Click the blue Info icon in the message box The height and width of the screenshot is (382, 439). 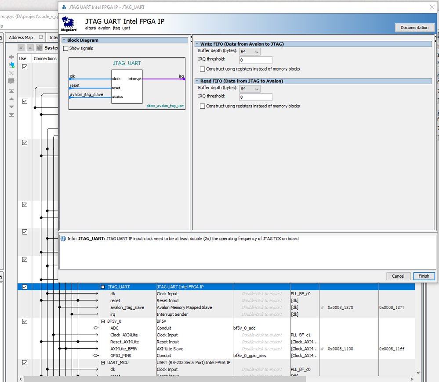tap(63, 239)
